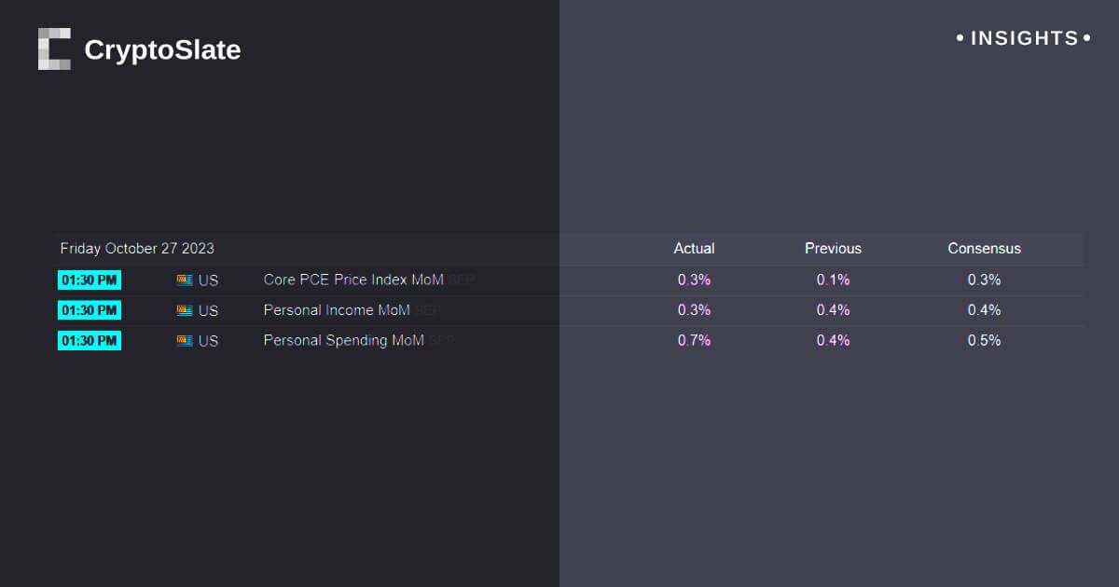Open Core PCE Price Index MoM row

click(x=353, y=280)
